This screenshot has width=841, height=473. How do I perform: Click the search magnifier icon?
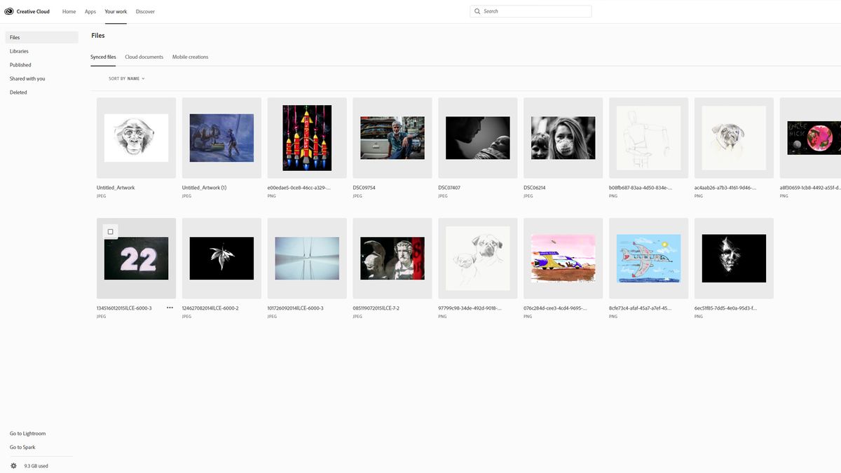(477, 11)
